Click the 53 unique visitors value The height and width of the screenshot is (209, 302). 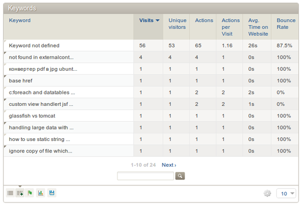172,46
